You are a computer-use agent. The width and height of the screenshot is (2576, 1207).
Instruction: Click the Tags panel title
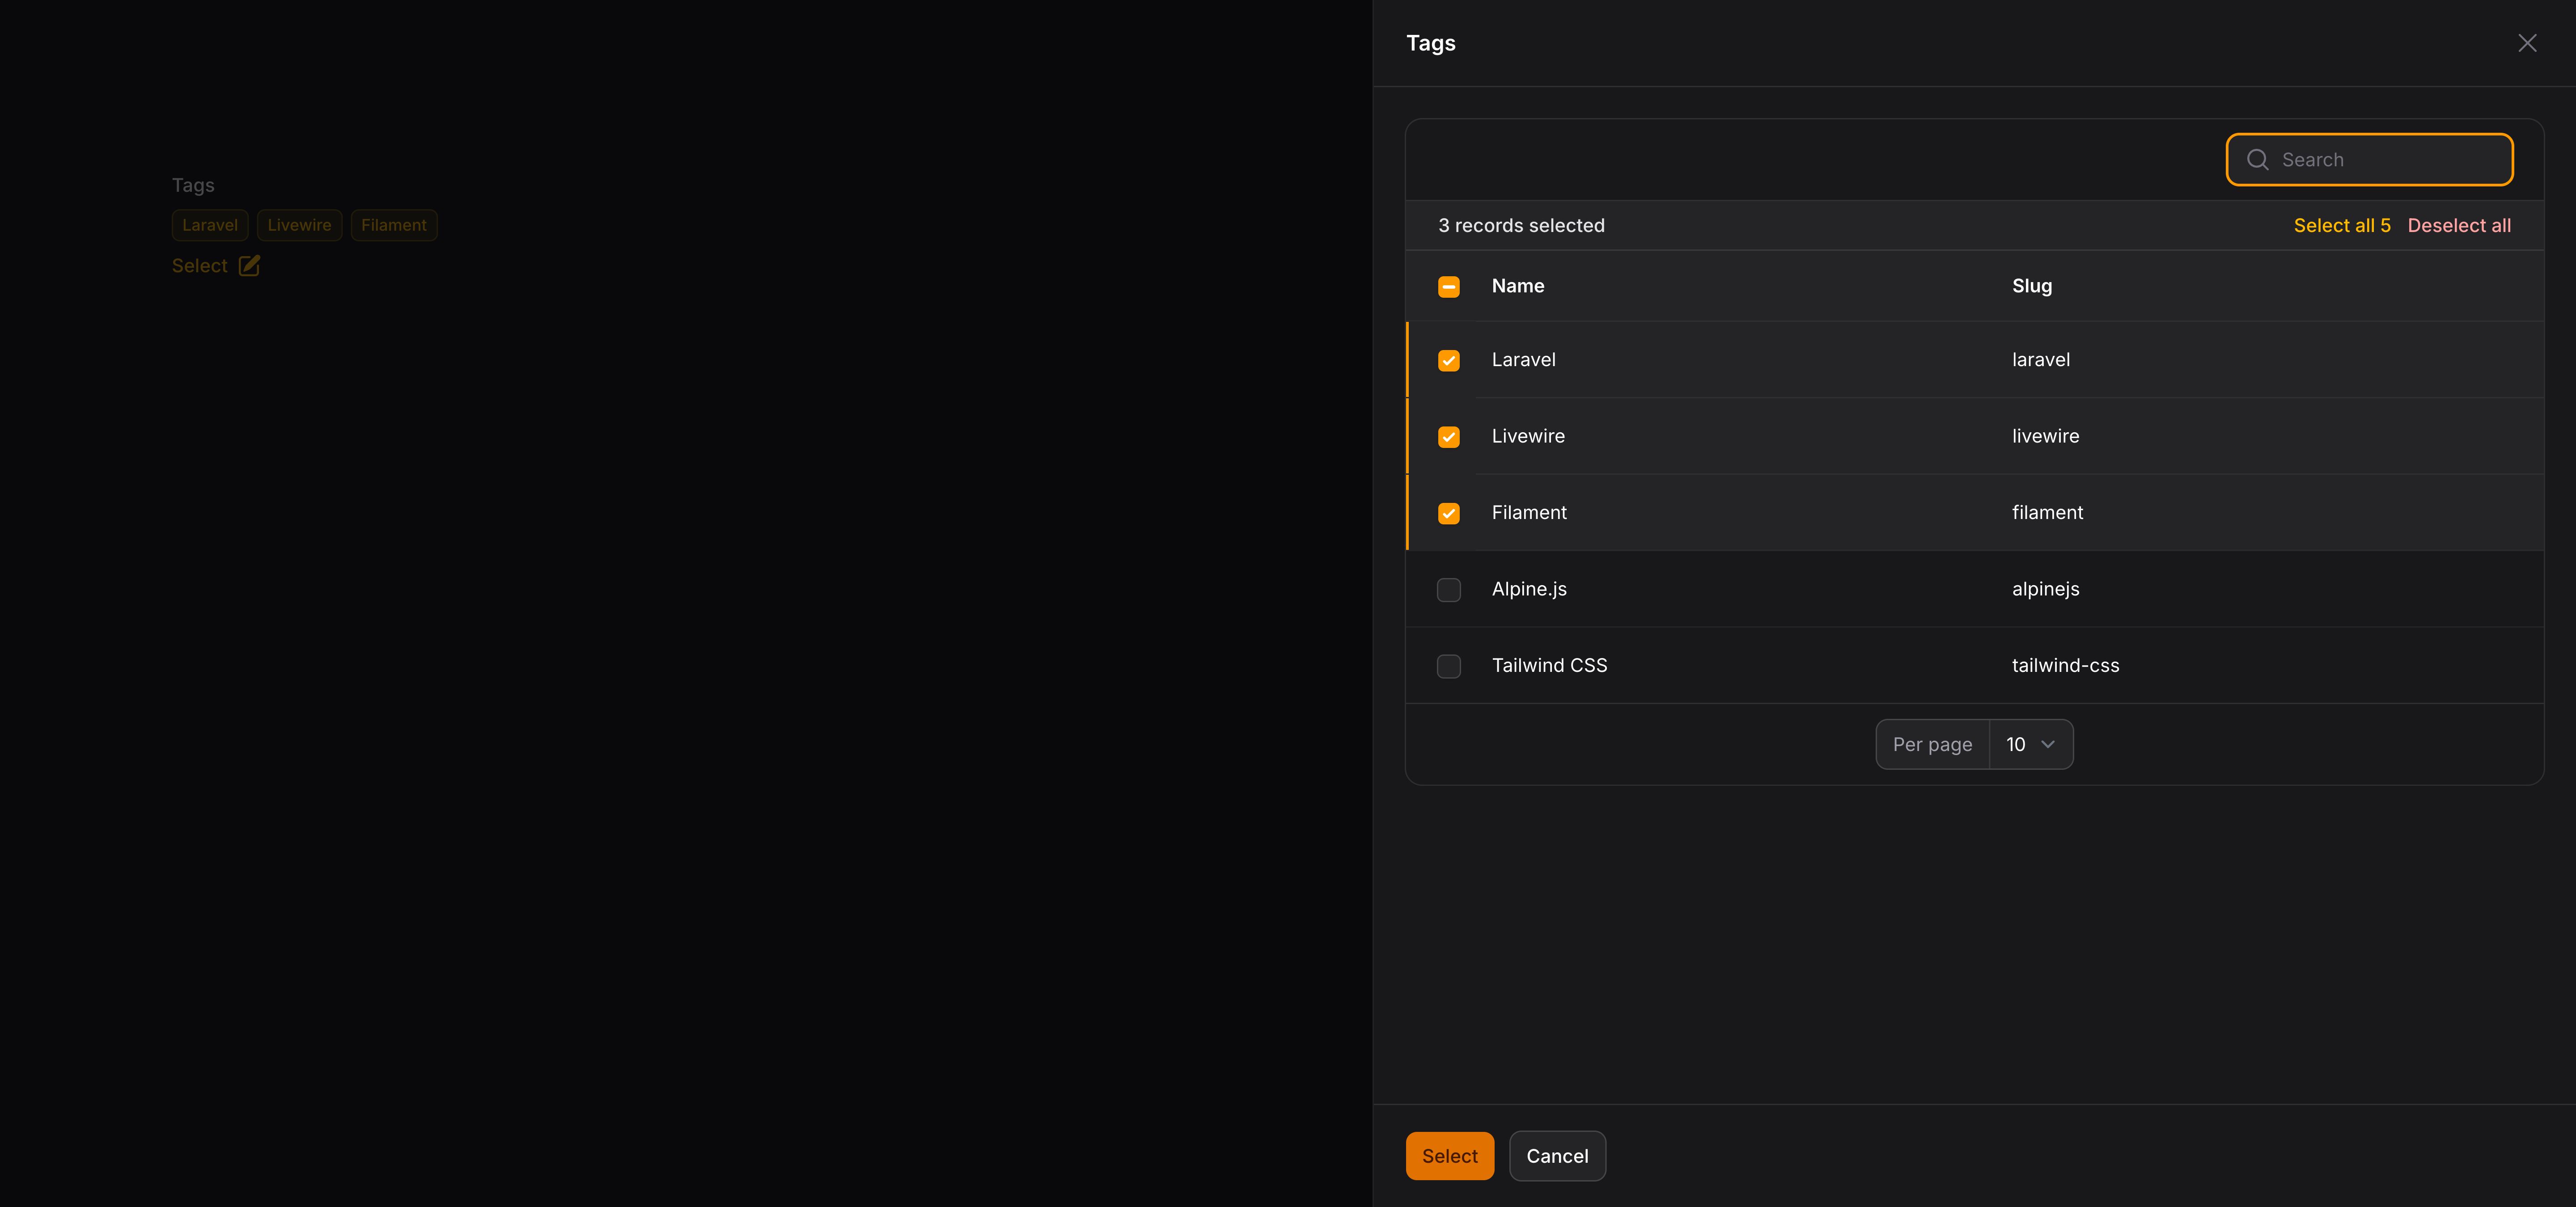[1430, 43]
